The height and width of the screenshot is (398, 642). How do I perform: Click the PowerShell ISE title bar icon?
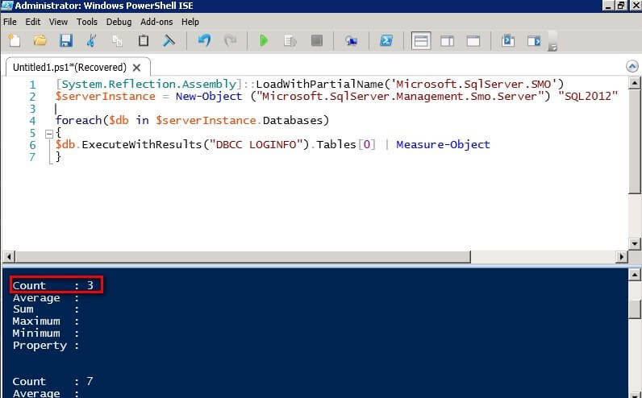(x=6, y=6)
